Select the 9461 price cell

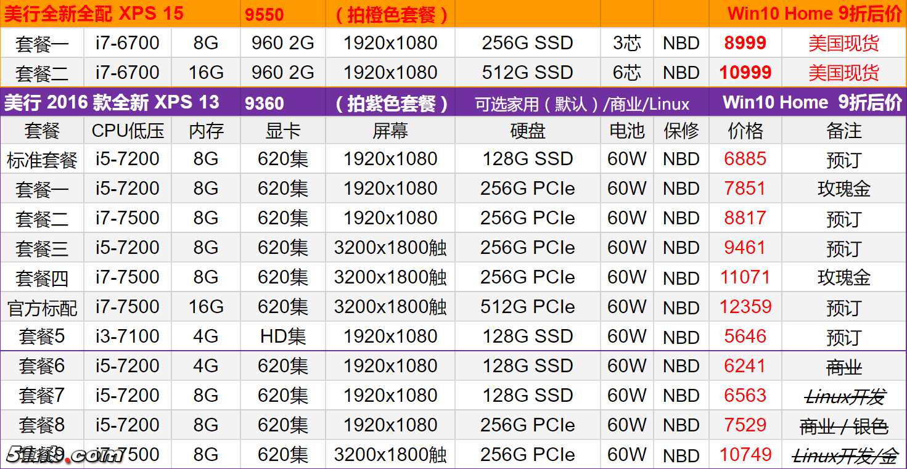[745, 248]
